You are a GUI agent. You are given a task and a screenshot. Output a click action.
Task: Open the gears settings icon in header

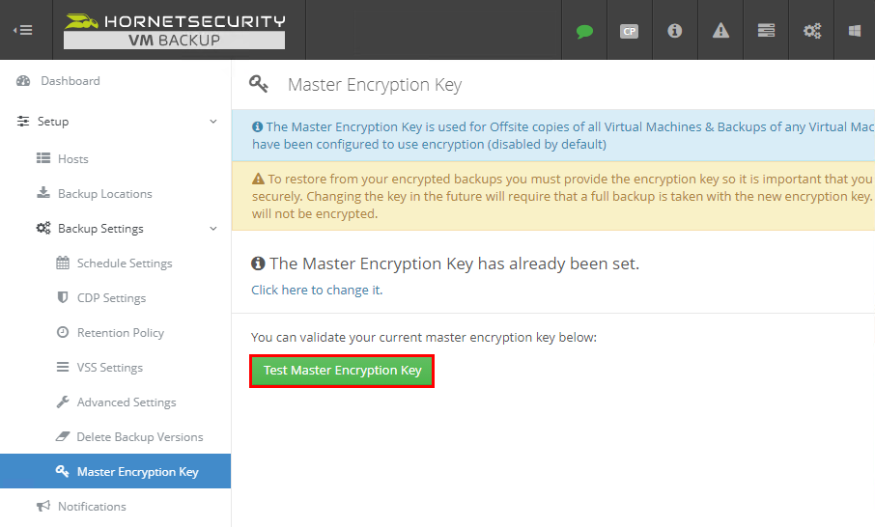[812, 31]
